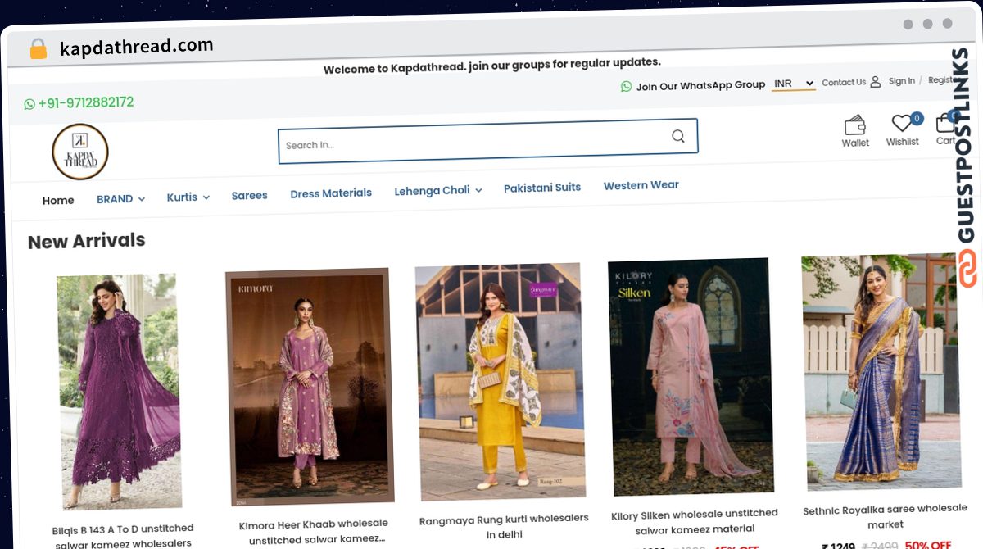
Task: Open the Rangmaya Rung yellow kurti image
Action: [500, 382]
